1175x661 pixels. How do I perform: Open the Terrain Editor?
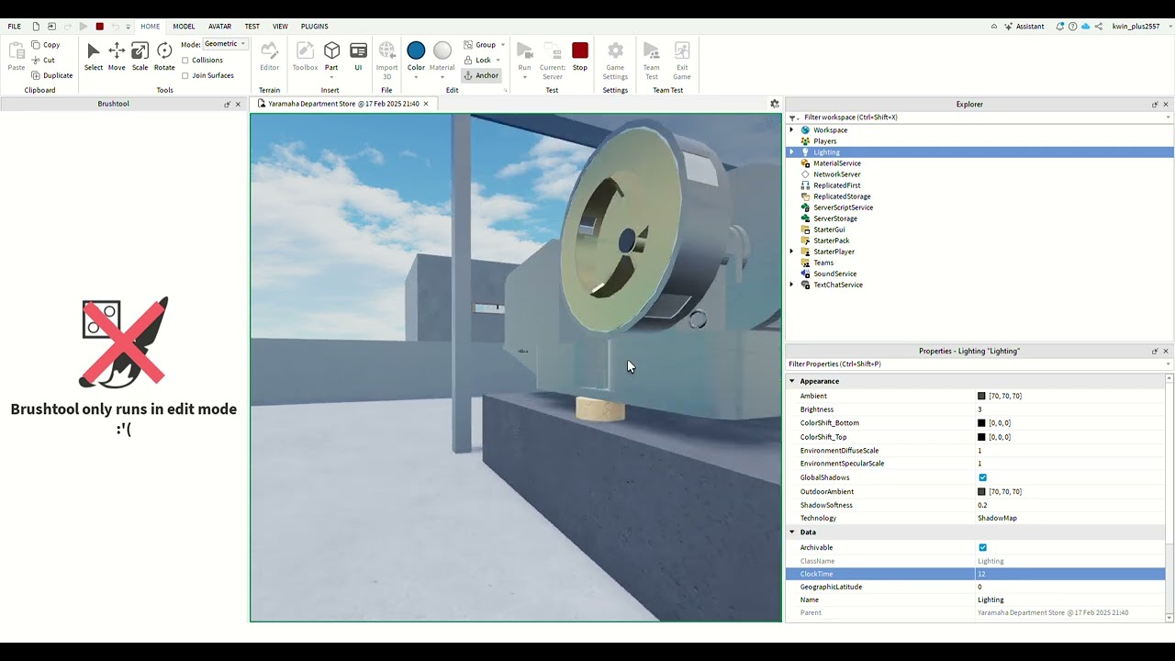(269, 57)
